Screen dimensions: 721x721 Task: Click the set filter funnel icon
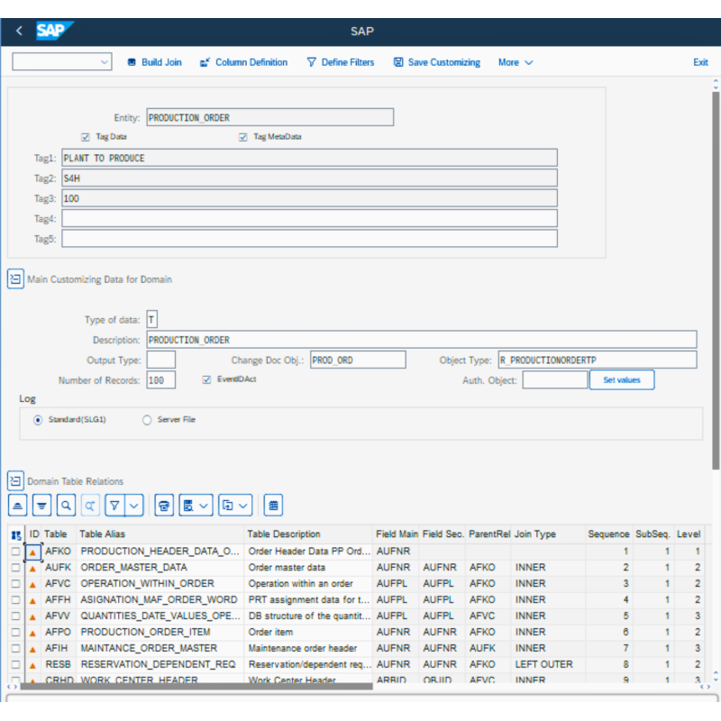[114, 505]
